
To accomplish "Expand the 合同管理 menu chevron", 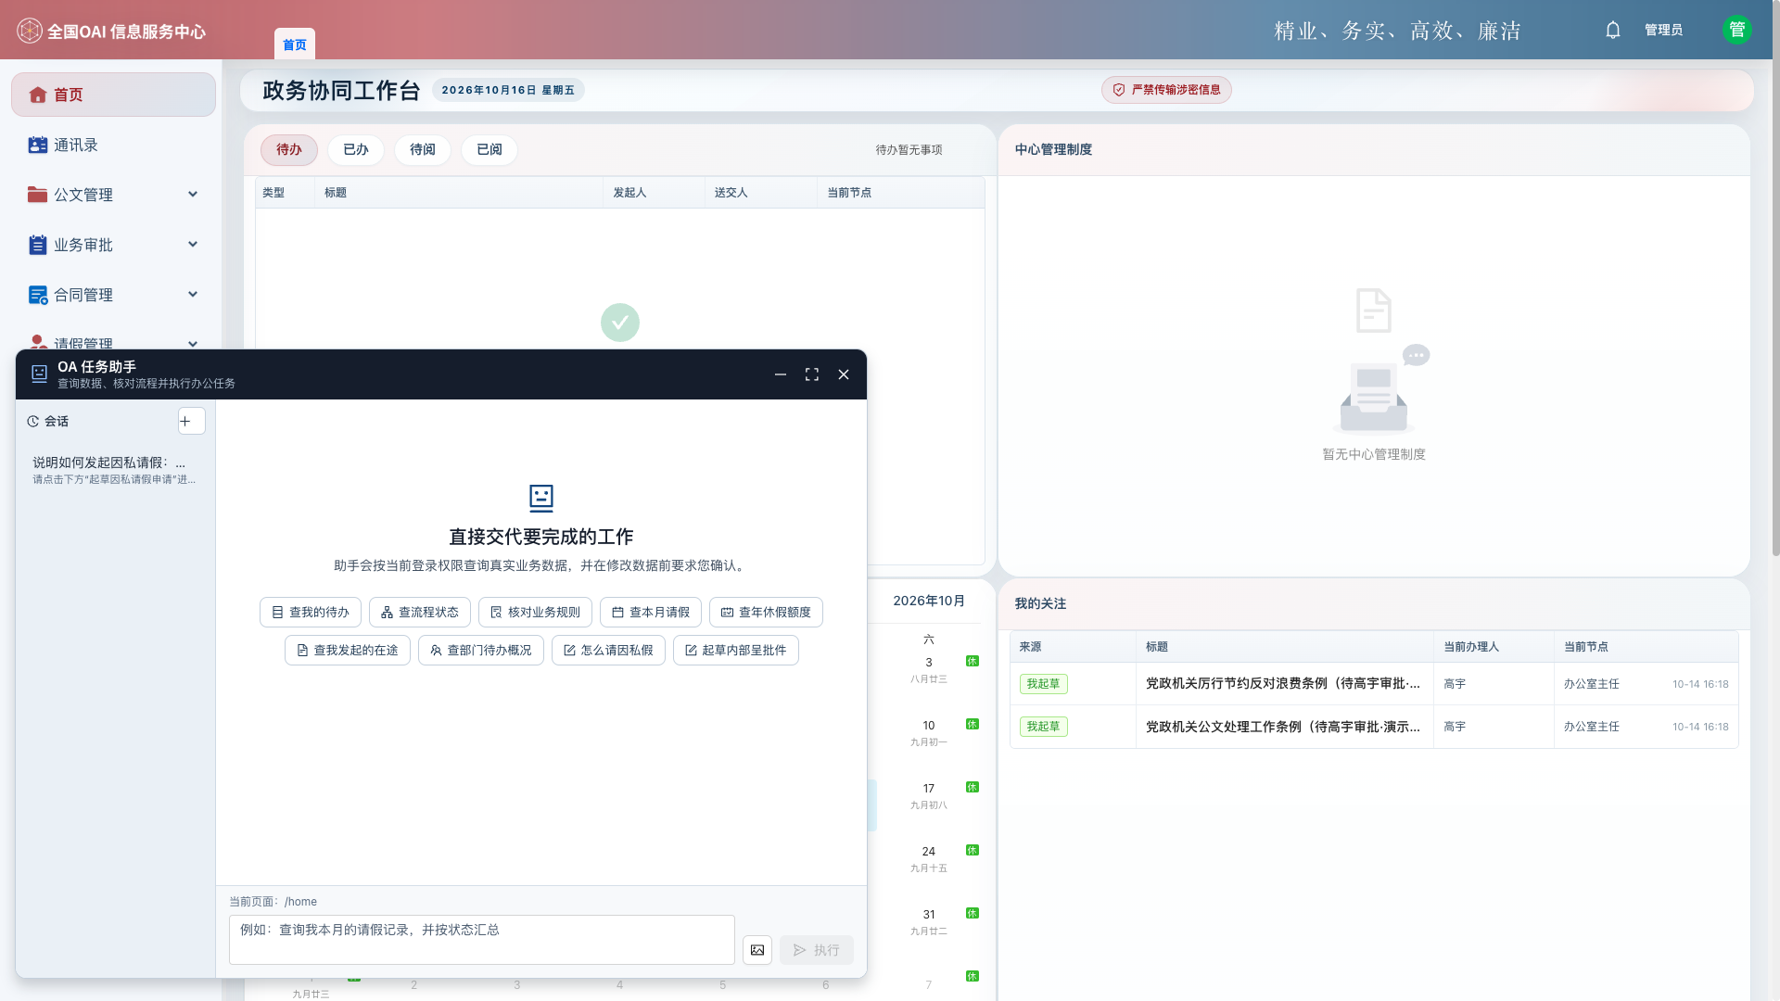I will click(x=193, y=295).
